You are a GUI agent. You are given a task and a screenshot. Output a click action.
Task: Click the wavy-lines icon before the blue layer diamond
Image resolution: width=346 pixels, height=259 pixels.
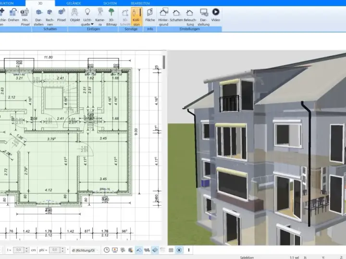(147, 250)
